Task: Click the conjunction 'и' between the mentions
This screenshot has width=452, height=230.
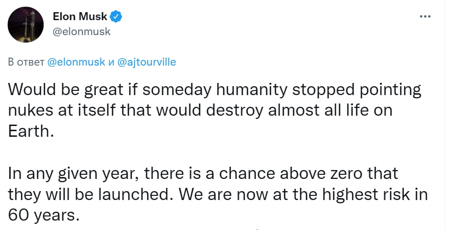Action: pyautogui.click(x=111, y=62)
